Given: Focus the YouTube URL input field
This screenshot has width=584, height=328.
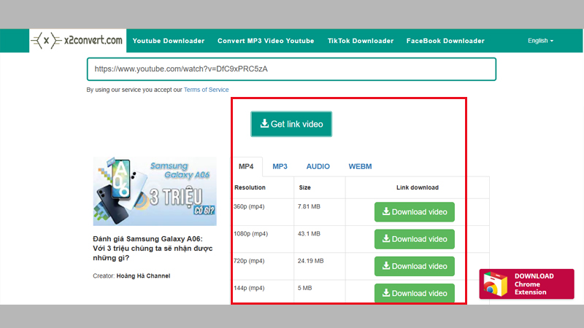Looking at the screenshot, I should tap(291, 69).
